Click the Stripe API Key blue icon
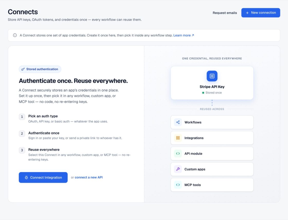The image size is (288, 220). pos(212,76)
